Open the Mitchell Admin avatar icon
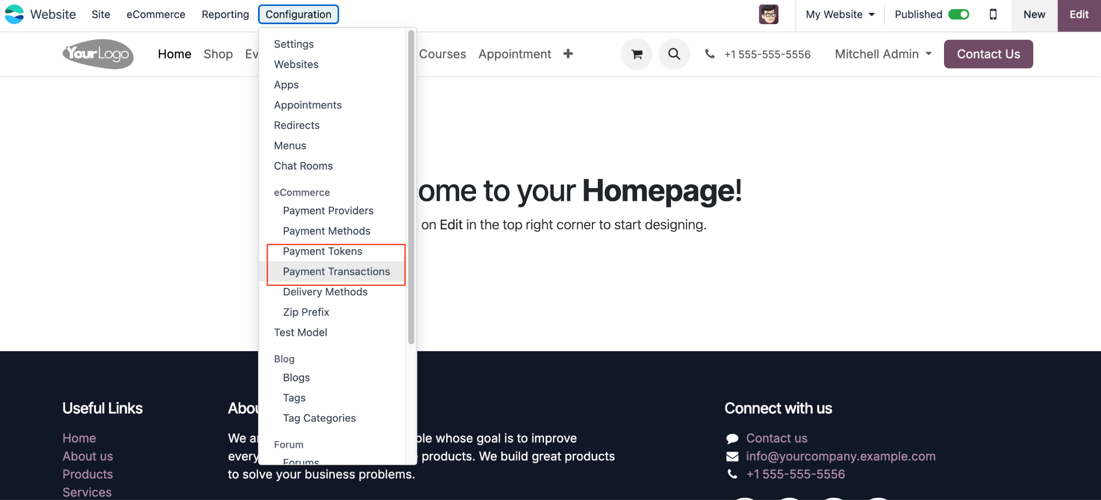 click(769, 15)
